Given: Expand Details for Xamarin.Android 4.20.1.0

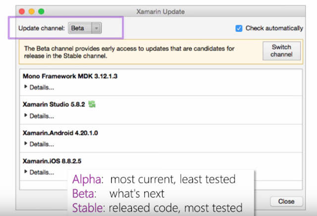Looking at the screenshot, I should (39, 144).
